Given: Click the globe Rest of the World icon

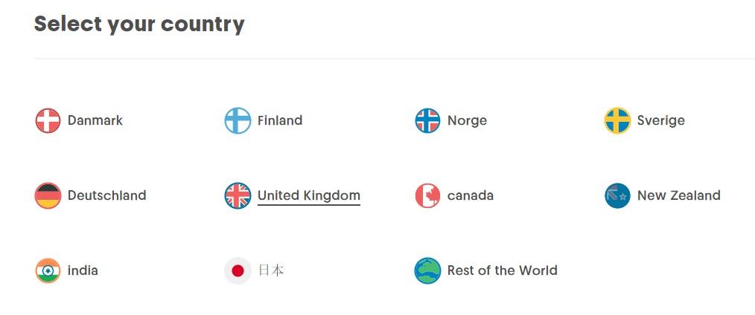Looking at the screenshot, I should 427,270.
